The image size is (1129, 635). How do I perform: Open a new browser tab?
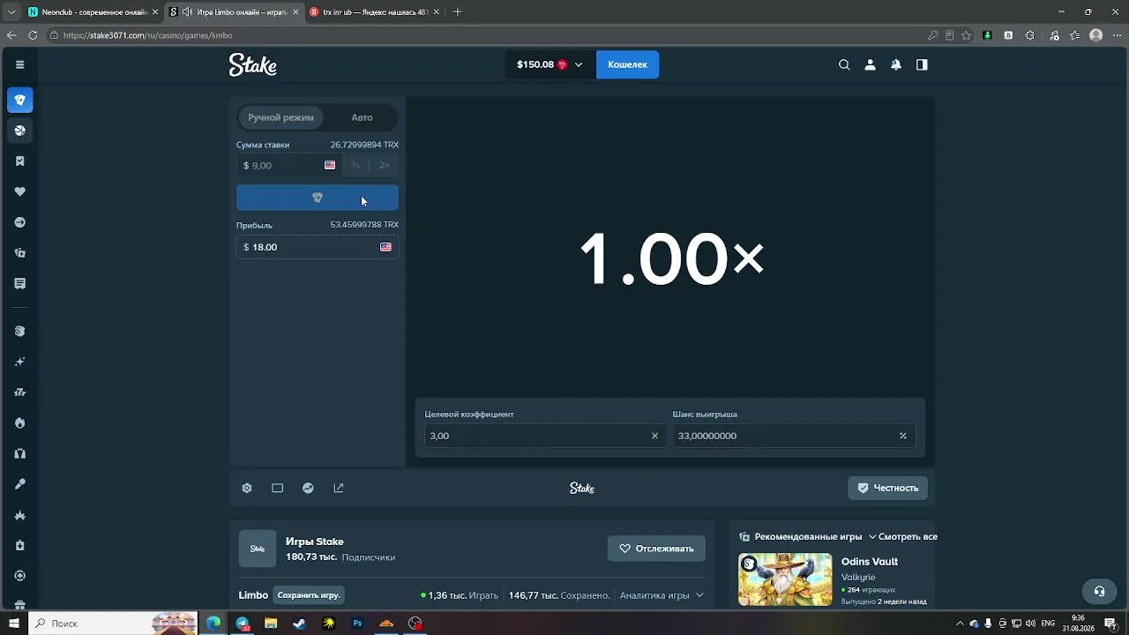[x=457, y=12]
